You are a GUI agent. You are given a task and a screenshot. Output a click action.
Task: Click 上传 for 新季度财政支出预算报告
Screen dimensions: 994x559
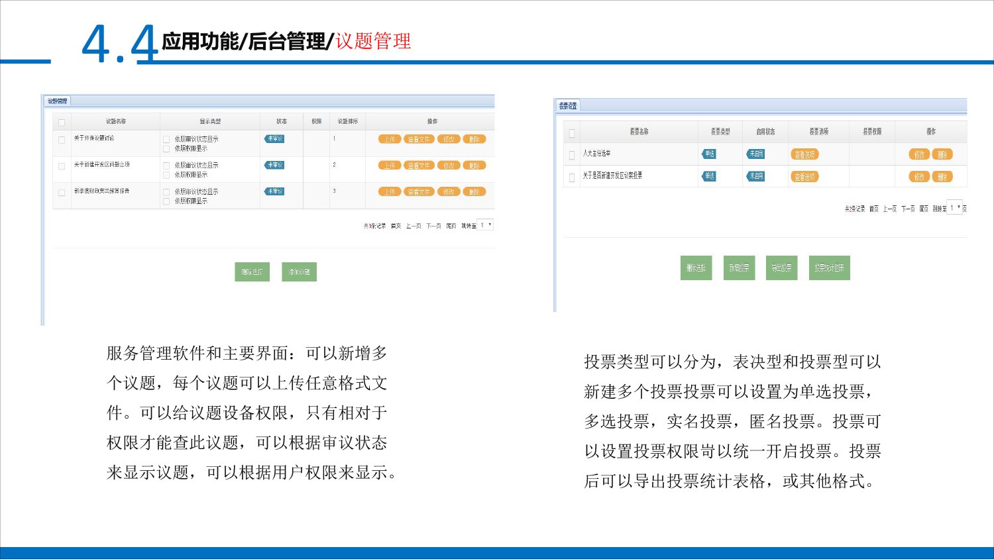pyautogui.click(x=390, y=192)
